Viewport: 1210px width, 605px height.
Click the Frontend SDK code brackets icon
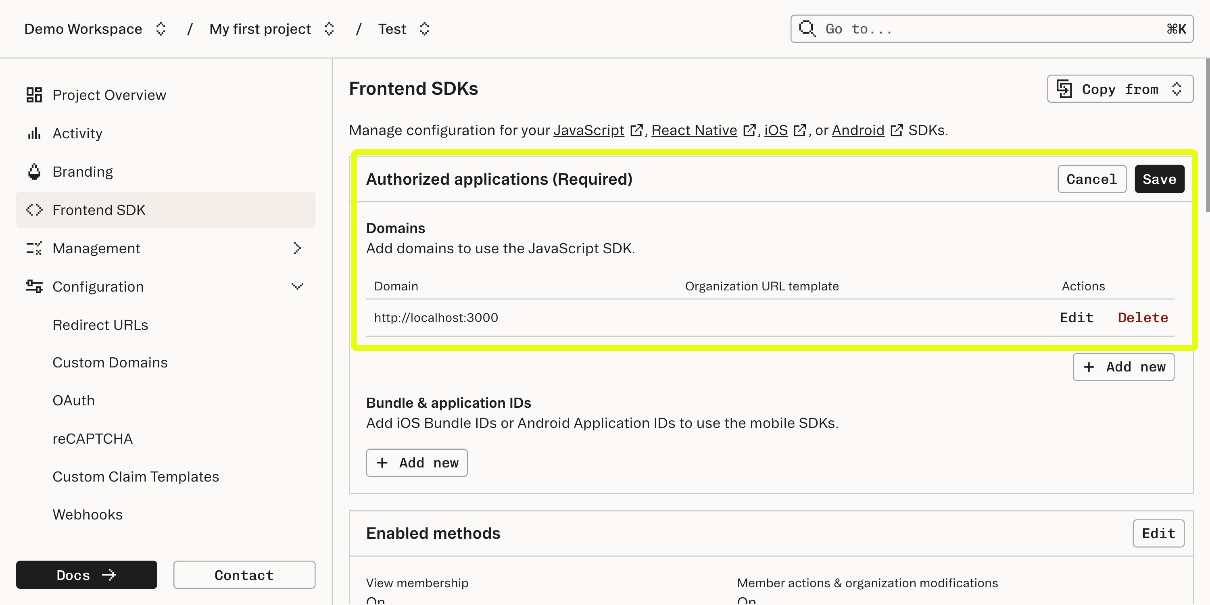click(x=34, y=209)
